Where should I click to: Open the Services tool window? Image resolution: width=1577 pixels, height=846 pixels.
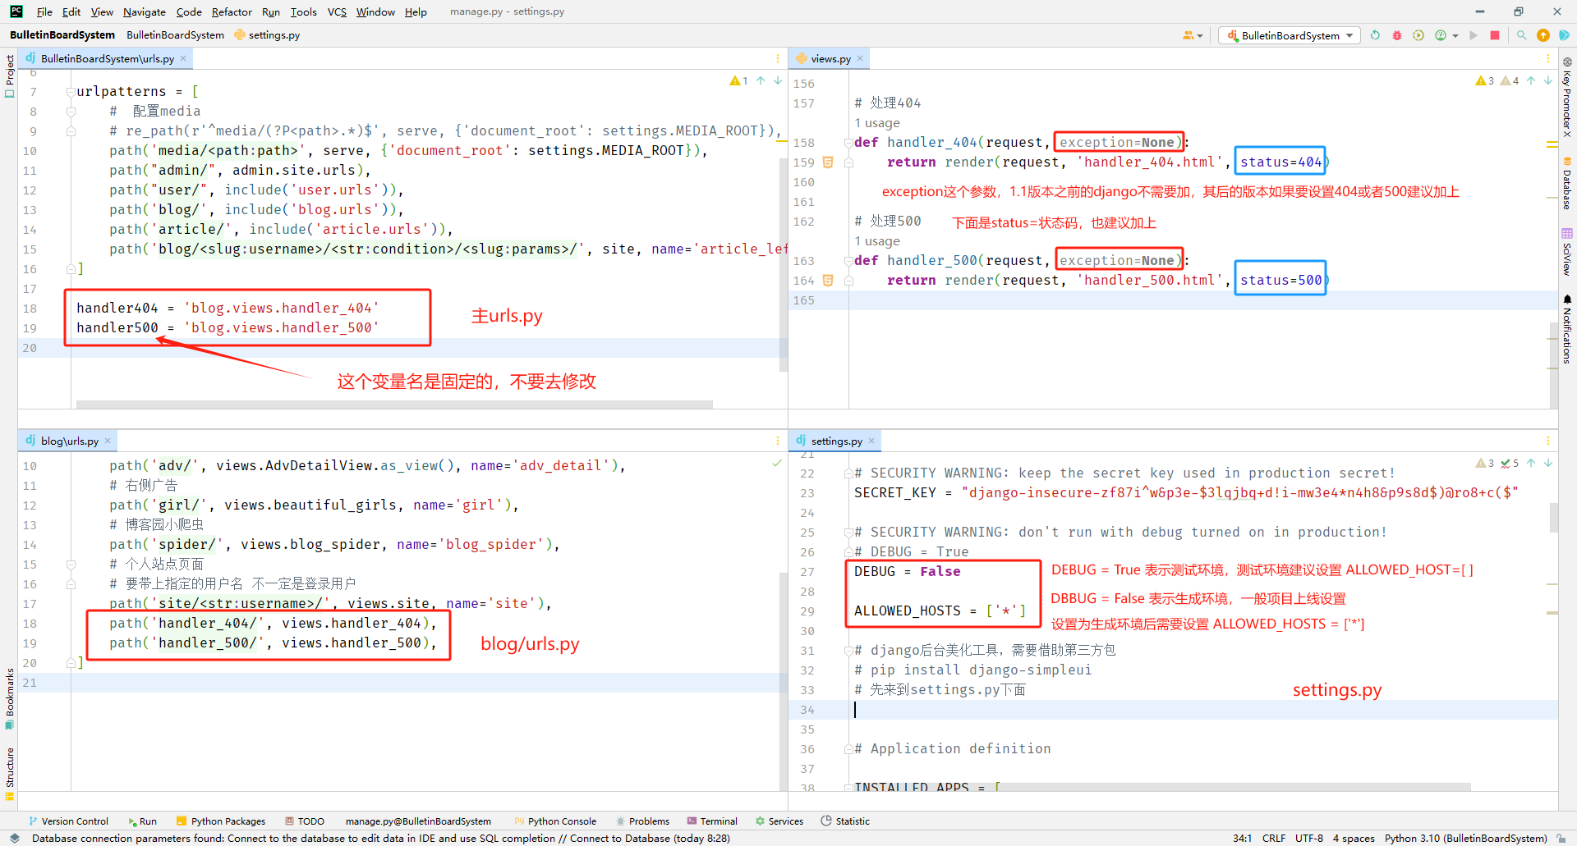click(779, 821)
